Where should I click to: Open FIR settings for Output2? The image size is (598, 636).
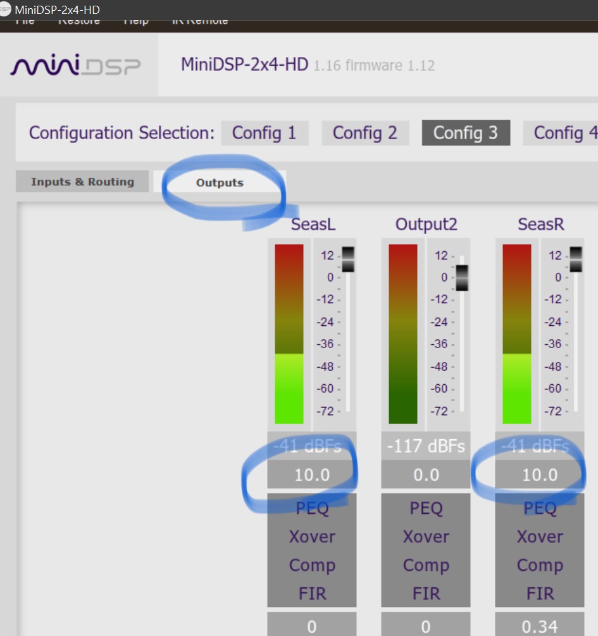coord(426,594)
